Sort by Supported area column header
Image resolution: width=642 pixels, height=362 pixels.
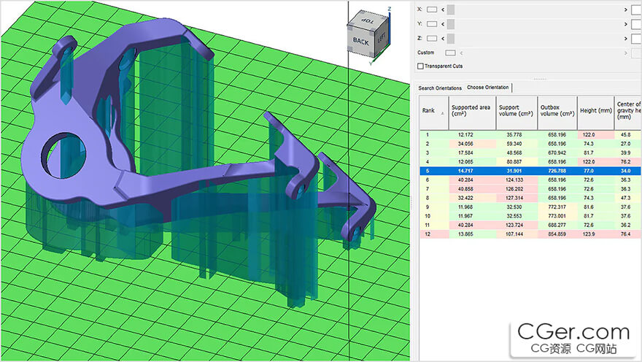click(x=473, y=113)
